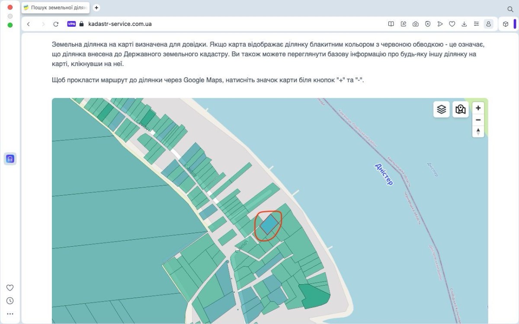The width and height of the screenshot is (519, 324).
Task: Click the send/flow arrow icon
Action: point(440,24)
